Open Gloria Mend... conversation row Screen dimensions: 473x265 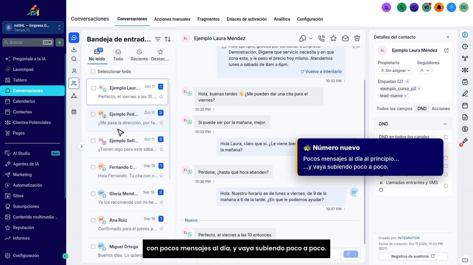click(127, 198)
